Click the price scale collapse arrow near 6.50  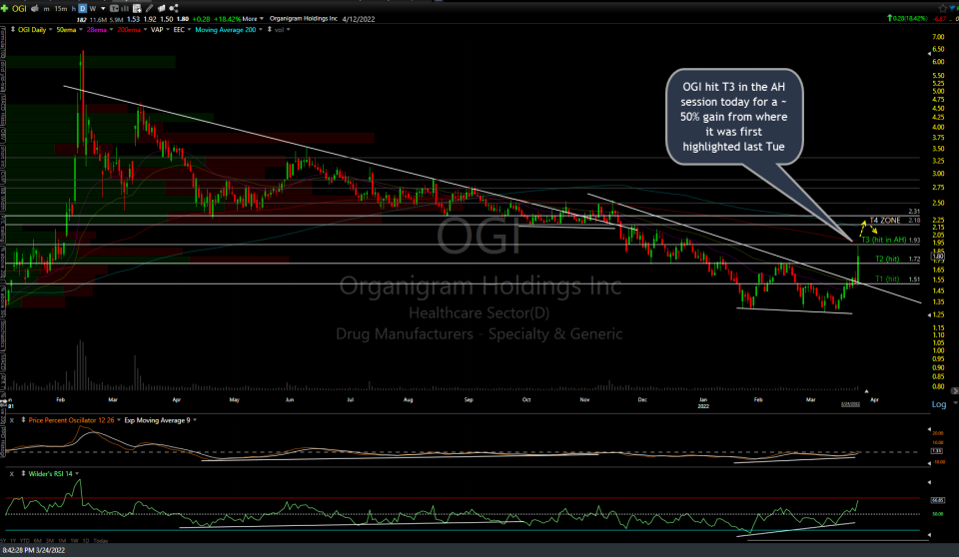(x=929, y=54)
